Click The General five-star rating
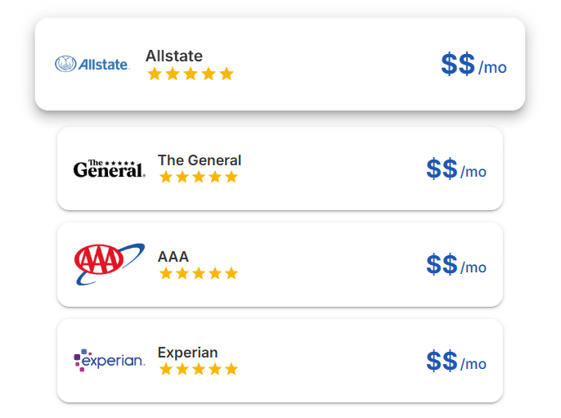Image resolution: width=561 pixels, height=418 pixels. pyautogui.click(x=199, y=177)
